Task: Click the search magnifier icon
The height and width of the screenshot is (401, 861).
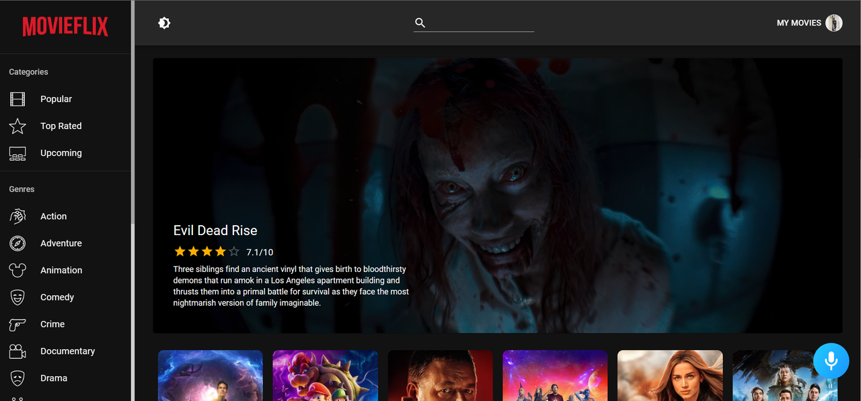Action: (420, 23)
